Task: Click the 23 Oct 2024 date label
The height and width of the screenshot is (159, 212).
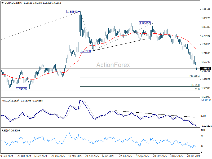Action: pyautogui.click(x=24, y=156)
